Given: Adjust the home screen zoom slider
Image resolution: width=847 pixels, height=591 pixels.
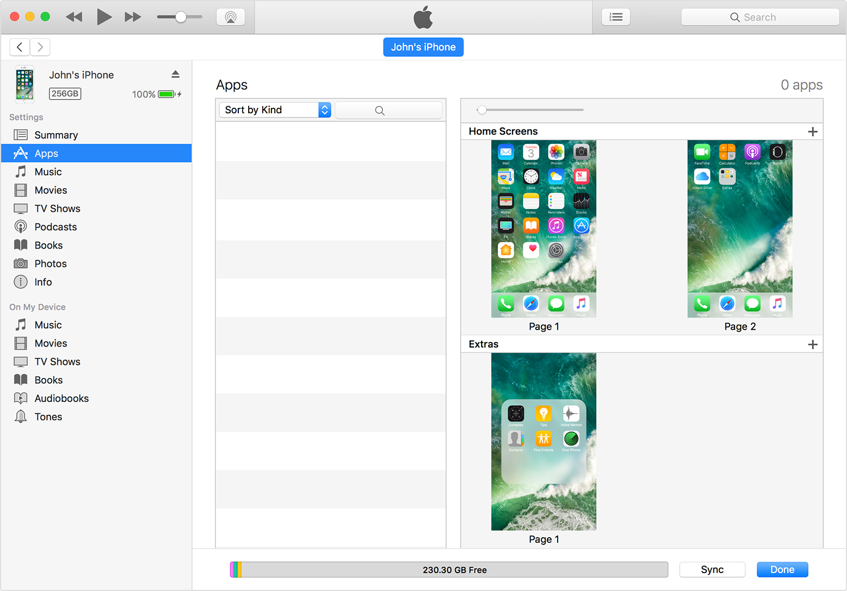Looking at the screenshot, I should (x=482, y=110).
